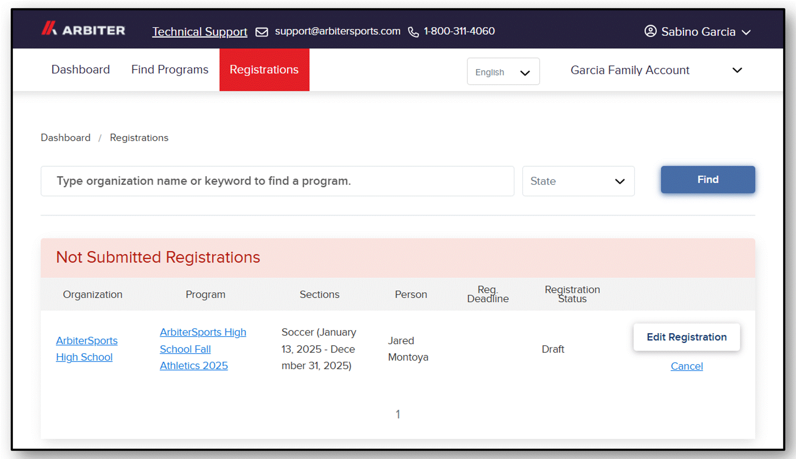Viewport: 796px width, 459px height.
Task: Expand the Garcia Family Account selector
Action: 657,70
